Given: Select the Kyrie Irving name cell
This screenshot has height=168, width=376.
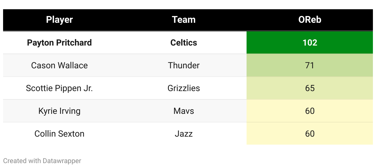Looking at the screenshot, I should 59,111.
